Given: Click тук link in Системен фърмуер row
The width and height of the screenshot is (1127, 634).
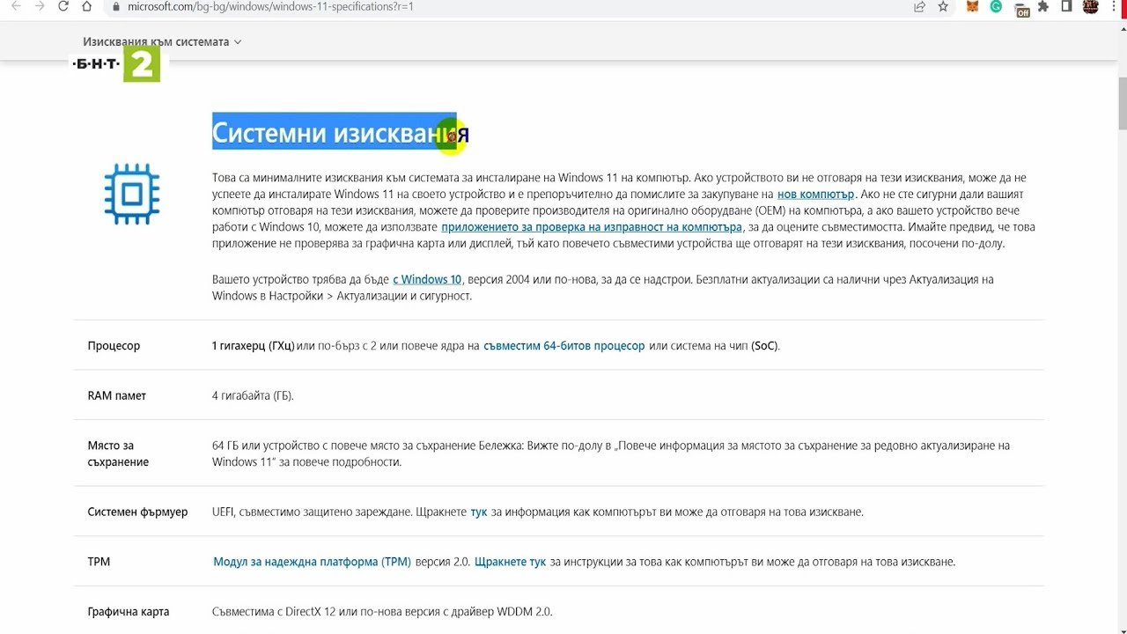Looking at the screenshot, I should tap(478, 512).
